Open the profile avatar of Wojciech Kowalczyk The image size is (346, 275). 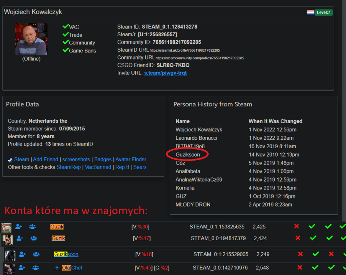tap(31, 39)
